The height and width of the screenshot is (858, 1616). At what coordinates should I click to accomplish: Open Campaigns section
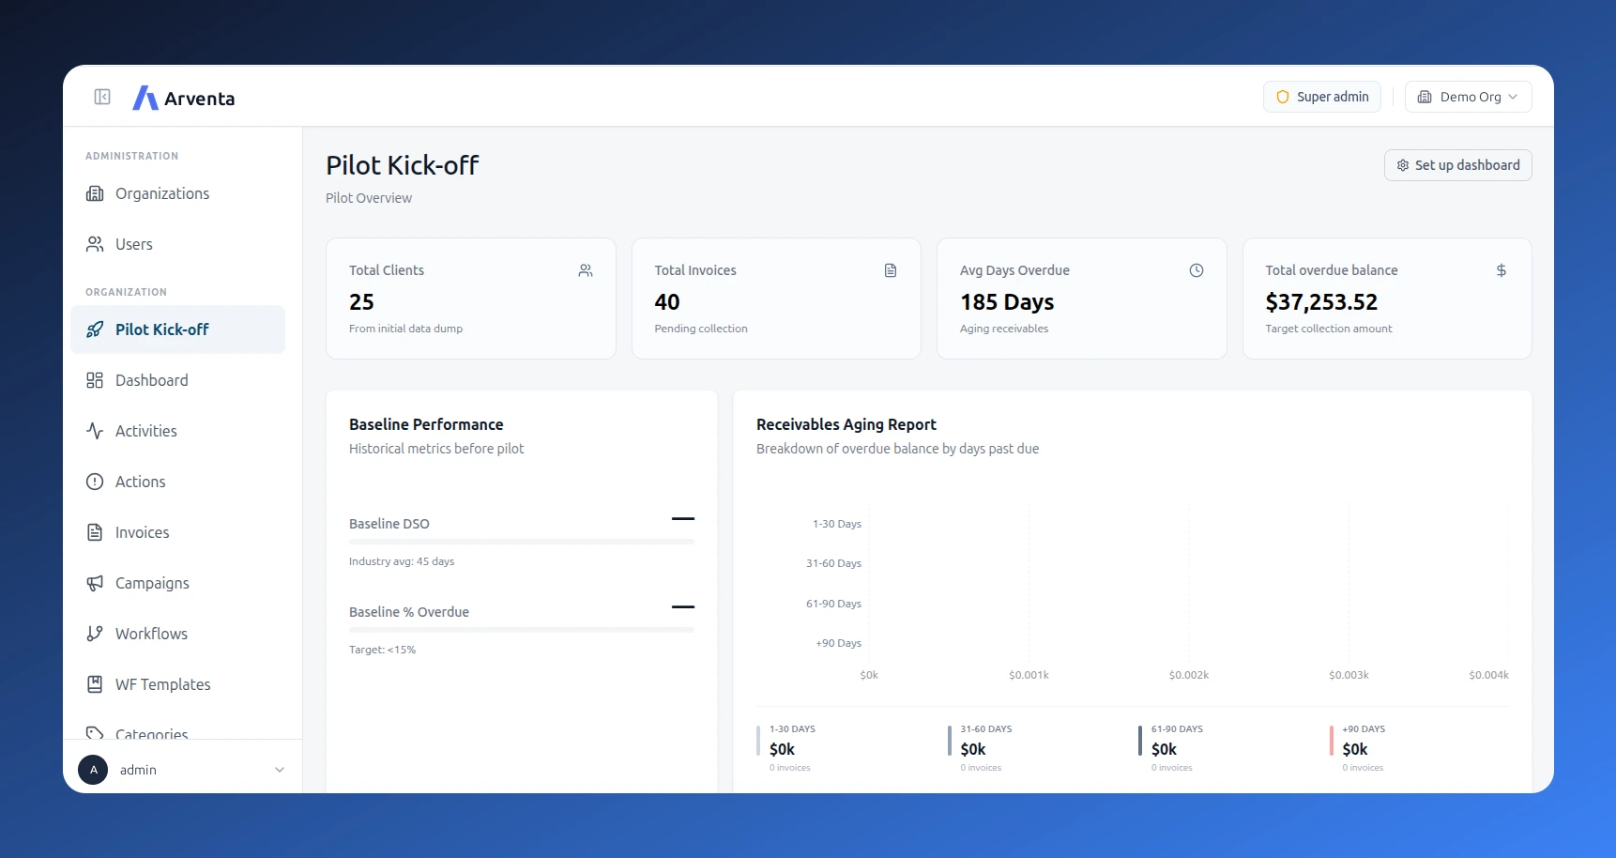(x=177, y=583)
